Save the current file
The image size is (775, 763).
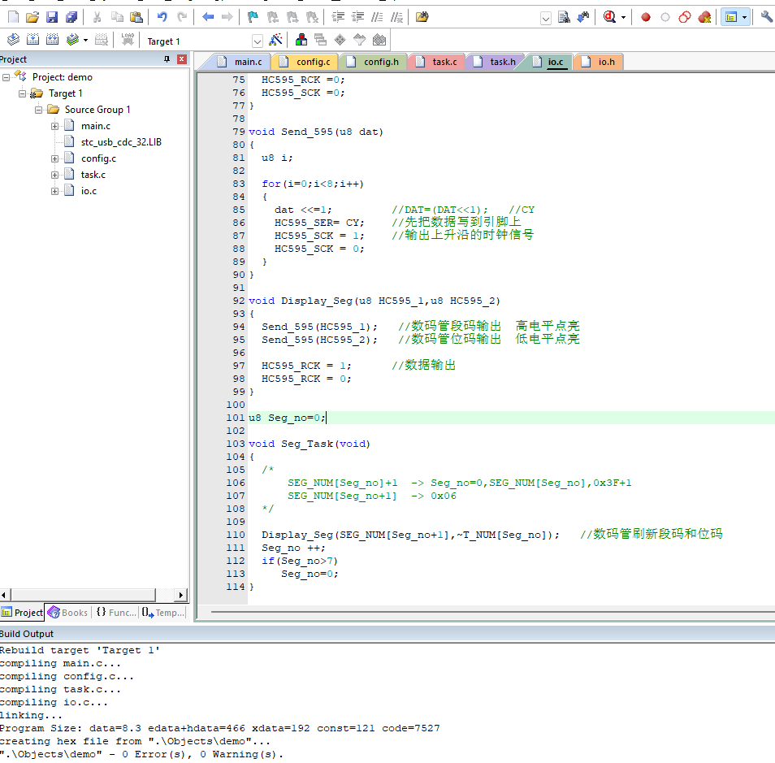tap(52, 17)
